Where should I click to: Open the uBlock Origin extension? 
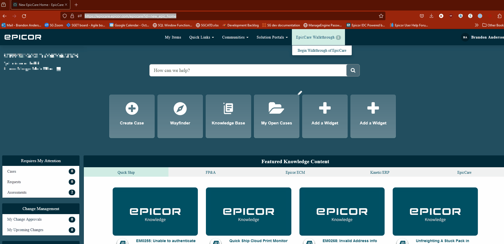point(451,16)
